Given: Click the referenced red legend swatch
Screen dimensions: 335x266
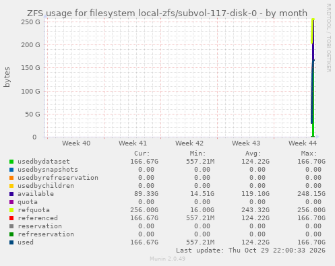Looking at the screenshot, I should pos(11,218).
